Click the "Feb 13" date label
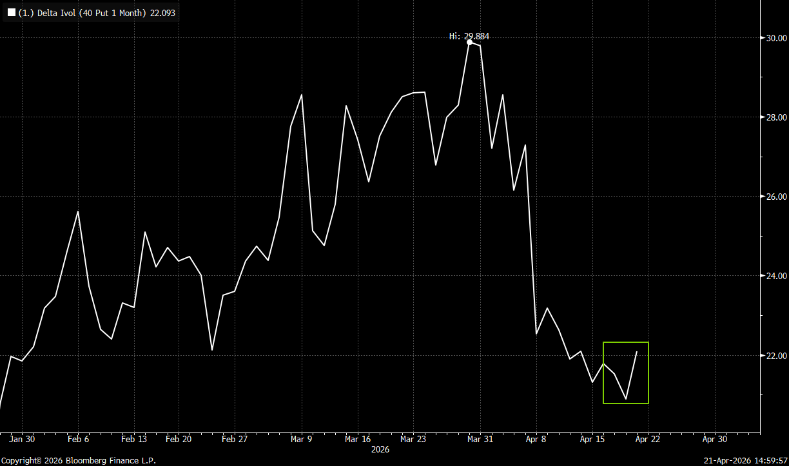789x466 pixels. [x=134, y=439]
